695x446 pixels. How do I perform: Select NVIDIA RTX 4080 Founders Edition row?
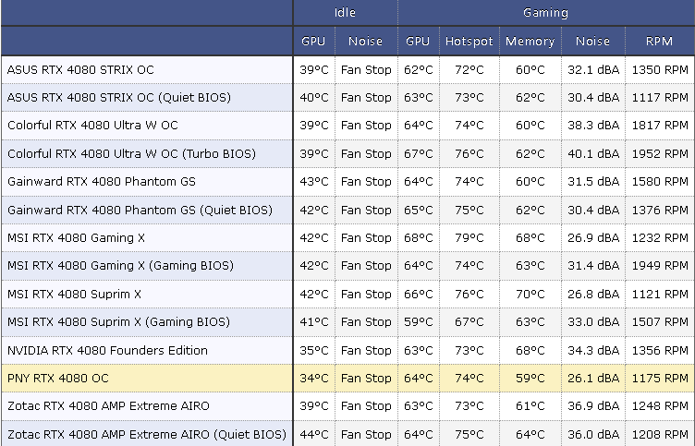tap(347, 350)
